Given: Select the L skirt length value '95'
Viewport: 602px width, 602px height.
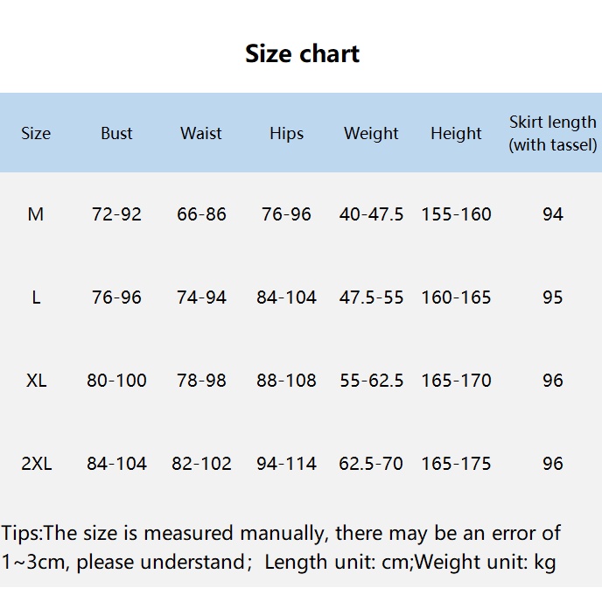Looking at the screenshot, I should pos(553,297).
